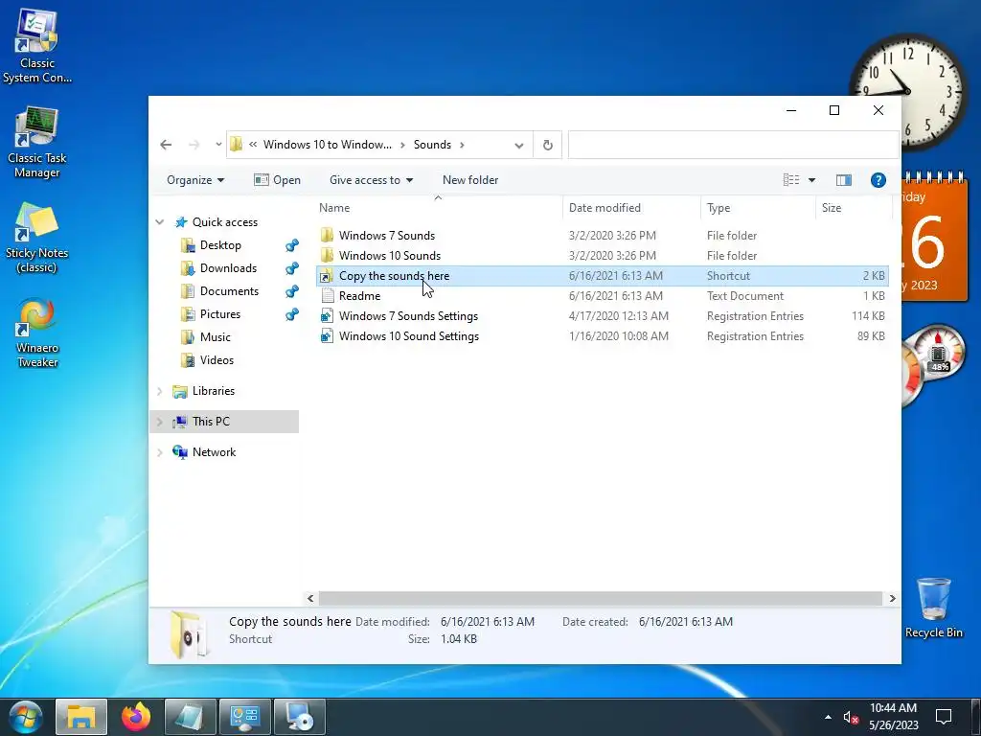Screen dimensions: 981x736
Task: Select the Windows 10 Sounds folder
Action: point(603,255)
